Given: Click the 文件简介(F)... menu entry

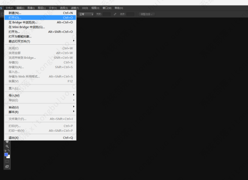Looking at the screenshot, I should (x=40, y=119).
